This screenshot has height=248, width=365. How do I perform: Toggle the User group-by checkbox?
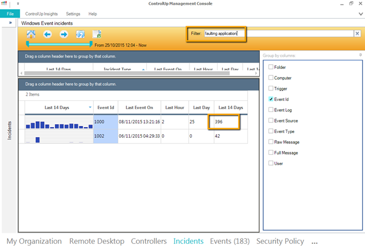coord(271,163)
